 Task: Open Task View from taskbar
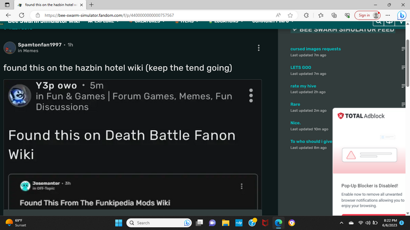[x=199, y=223]
